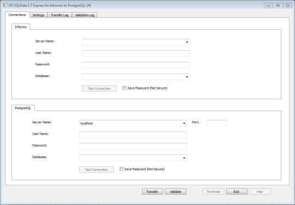
Task: Expand the Informix Server Name dropdown
Action: pos(187,42)
